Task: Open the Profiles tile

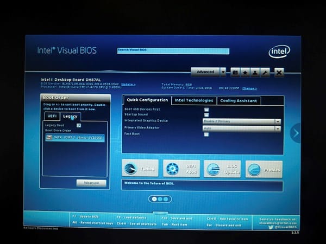Action: click(x=264, y=169)
